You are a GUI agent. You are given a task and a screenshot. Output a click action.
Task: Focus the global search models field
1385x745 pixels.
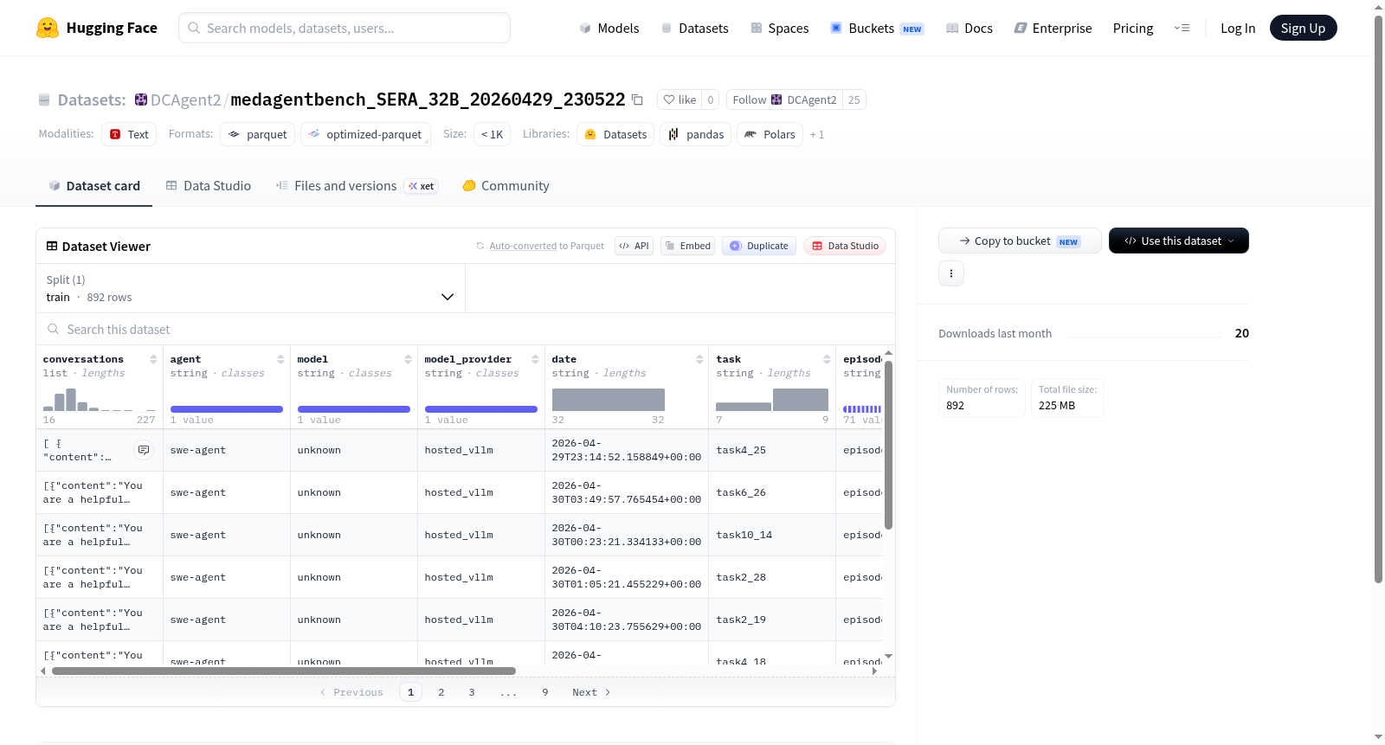345,28
